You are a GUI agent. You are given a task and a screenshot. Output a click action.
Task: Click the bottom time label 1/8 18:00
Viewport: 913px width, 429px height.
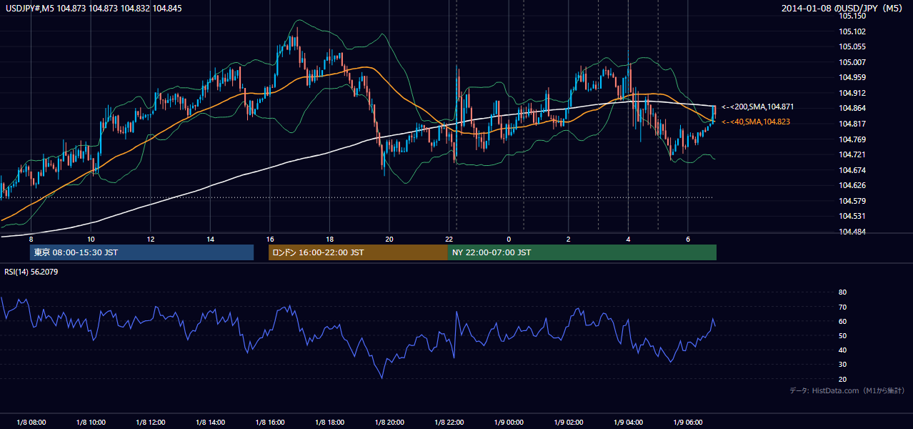[x=329, y=423]
